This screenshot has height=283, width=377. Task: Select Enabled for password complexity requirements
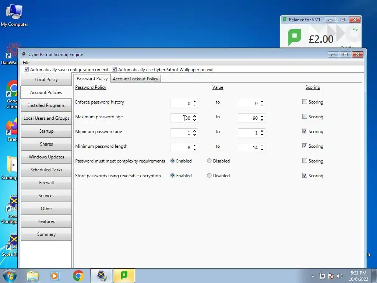point(172,161)
